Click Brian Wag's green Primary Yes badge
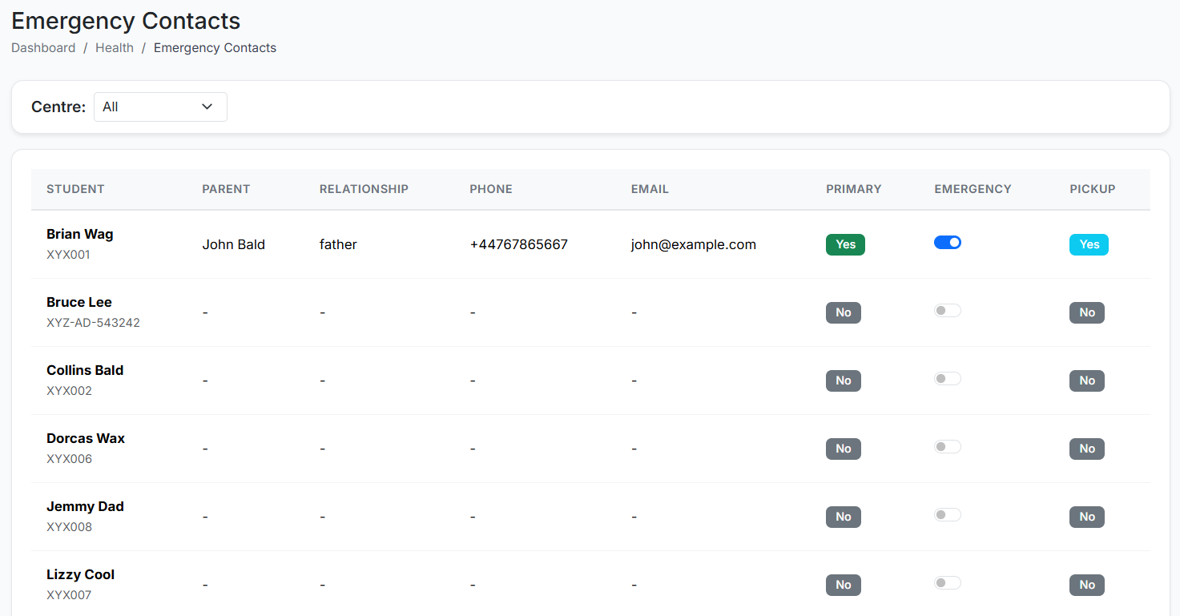 tap(845, 244)
